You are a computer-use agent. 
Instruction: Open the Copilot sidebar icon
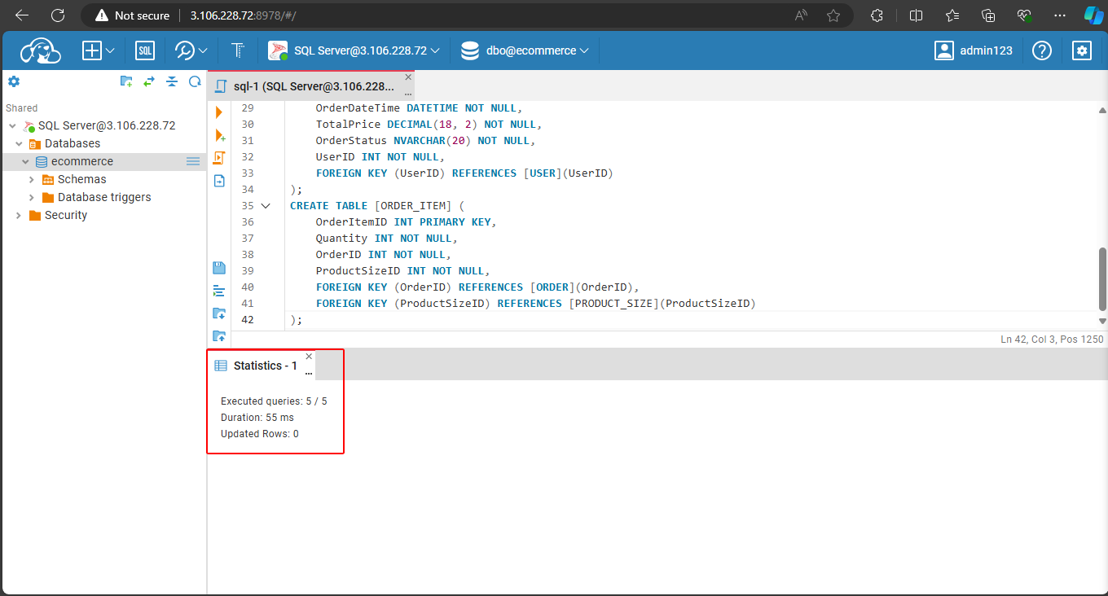point(1093,15)
